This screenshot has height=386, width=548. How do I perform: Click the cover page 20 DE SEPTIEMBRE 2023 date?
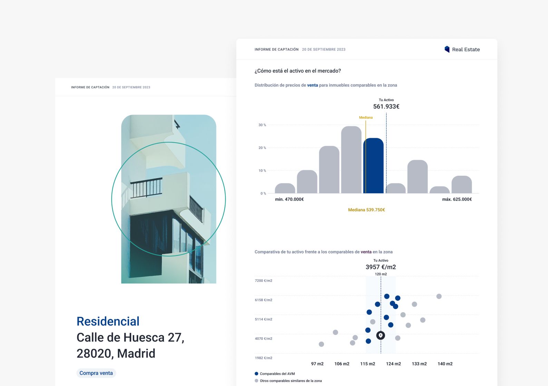click(131, 87)
